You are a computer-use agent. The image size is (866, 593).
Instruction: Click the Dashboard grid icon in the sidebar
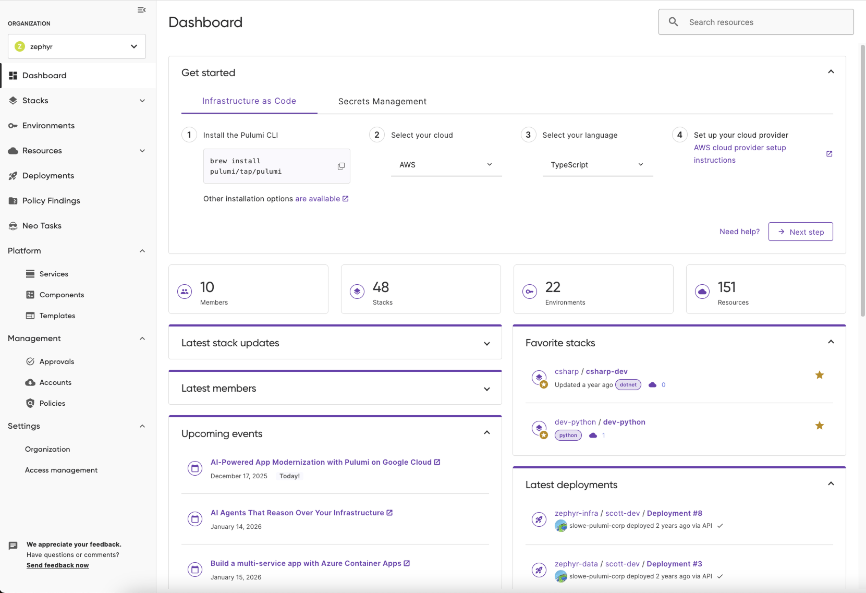[13, 76]
